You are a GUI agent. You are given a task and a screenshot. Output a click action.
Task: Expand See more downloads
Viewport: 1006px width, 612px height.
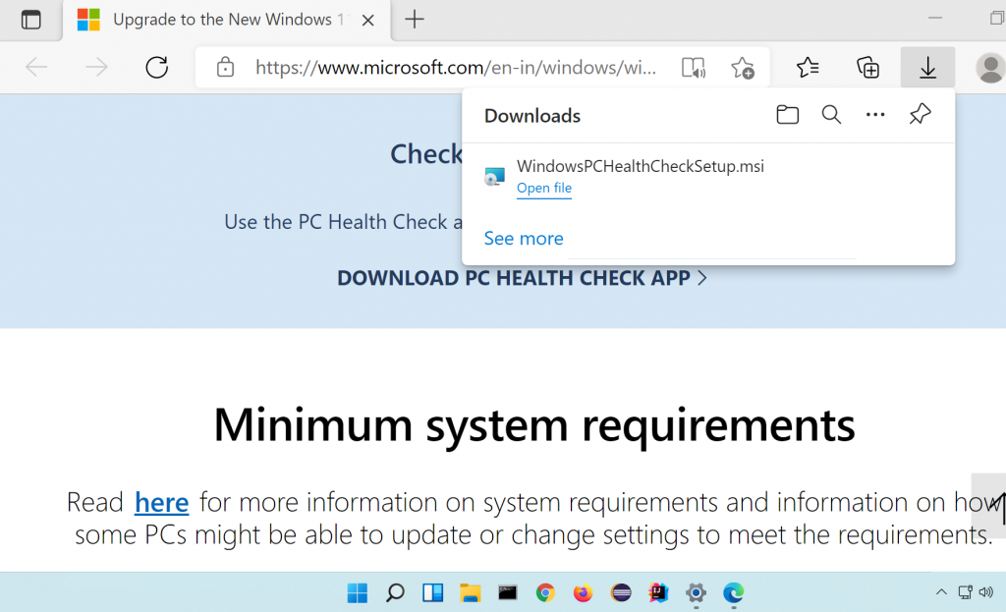click(x=523, y=238)
